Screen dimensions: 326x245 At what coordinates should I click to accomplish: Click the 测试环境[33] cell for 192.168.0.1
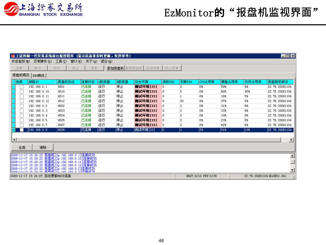[148, 87]
